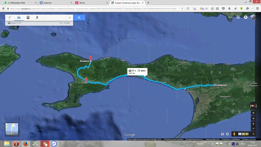Screen dimensions: 261x147
Task: Open more travel modes ellipsis
Action: point(45,18)
